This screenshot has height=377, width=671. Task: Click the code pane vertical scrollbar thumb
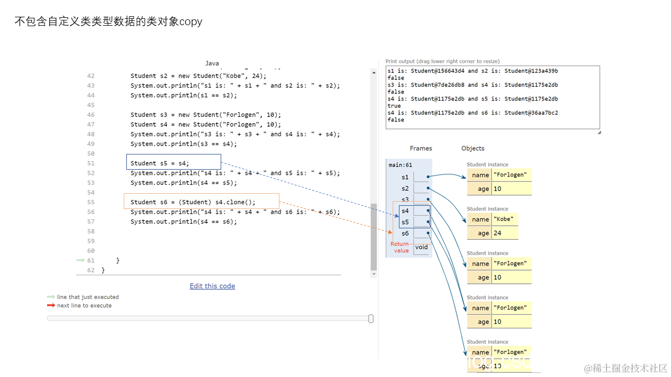point(374,236)
